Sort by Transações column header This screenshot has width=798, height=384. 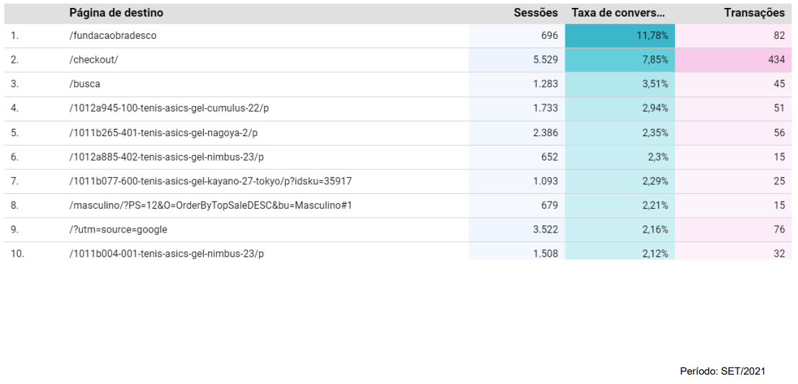tap(754, 13)
